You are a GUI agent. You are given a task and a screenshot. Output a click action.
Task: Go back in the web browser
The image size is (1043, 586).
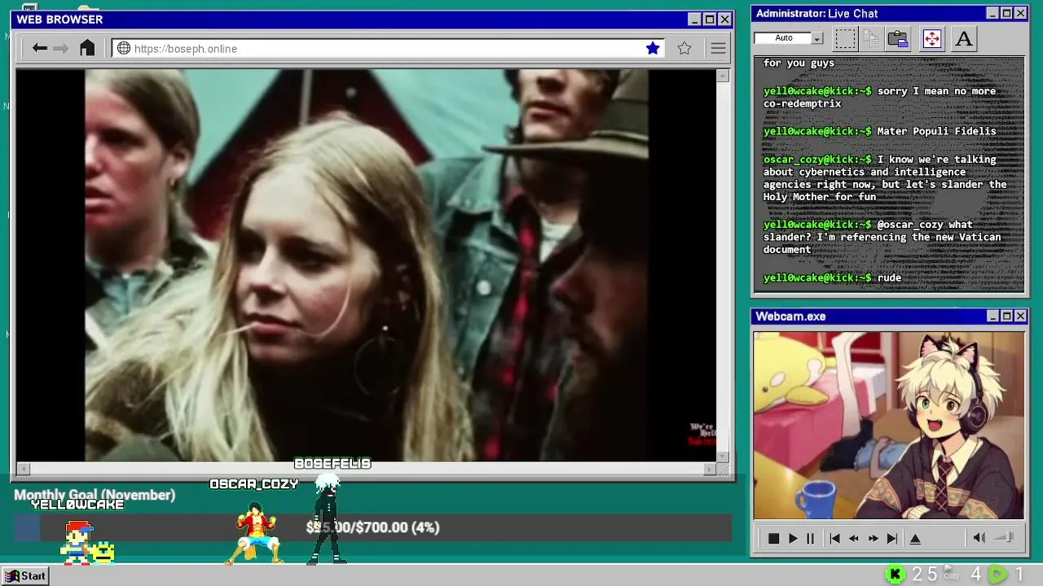pos(39,49)
